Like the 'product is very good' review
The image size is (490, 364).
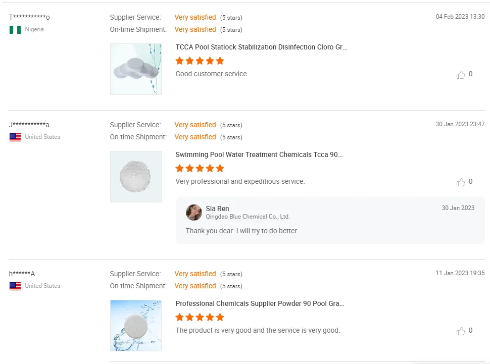(461, 331)
